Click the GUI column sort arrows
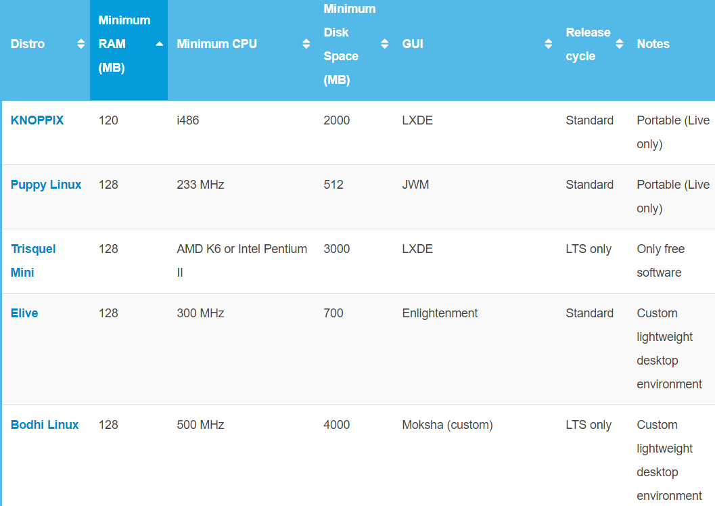 coord(548,44)
